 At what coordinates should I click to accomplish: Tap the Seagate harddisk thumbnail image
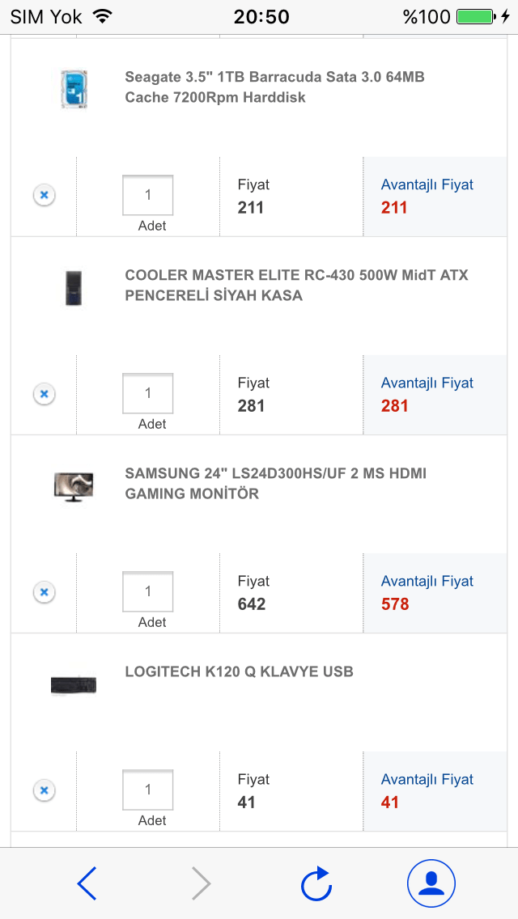(73, 88)
